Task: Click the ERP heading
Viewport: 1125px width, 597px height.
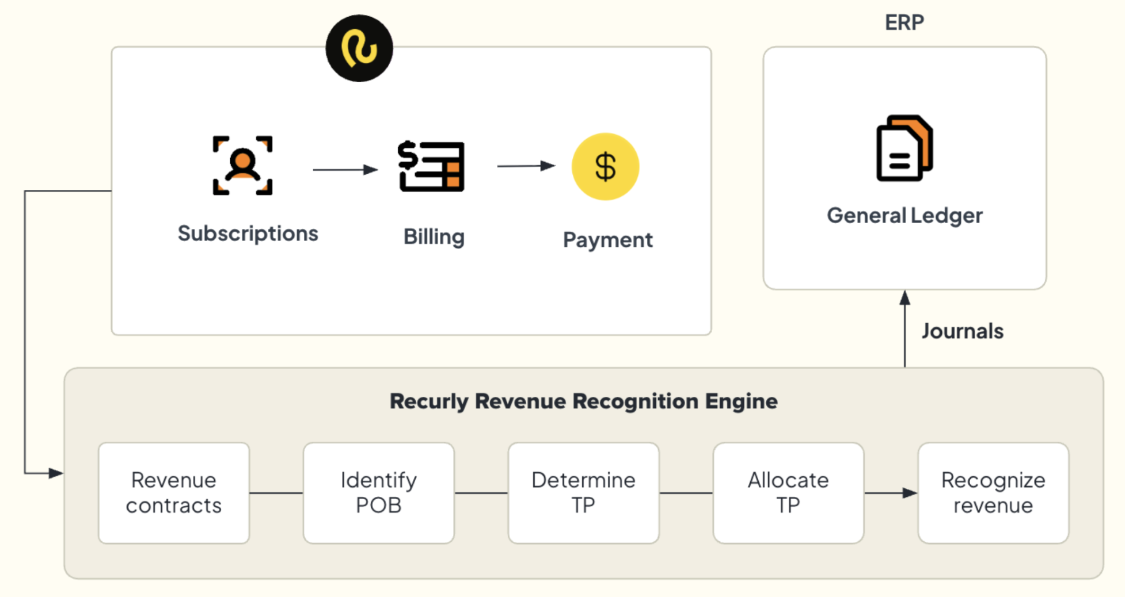Action: [x=904, y=22]
